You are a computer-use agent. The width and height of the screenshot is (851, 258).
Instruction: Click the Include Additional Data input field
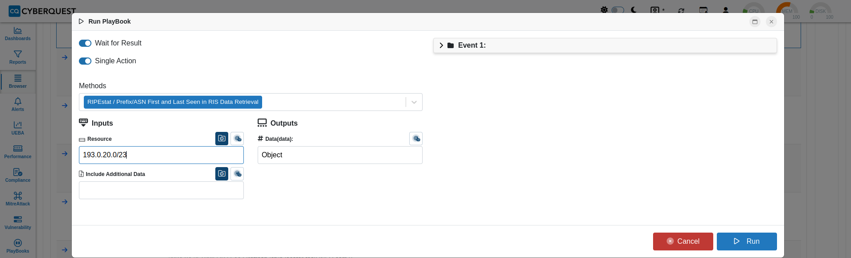point(161,190)
